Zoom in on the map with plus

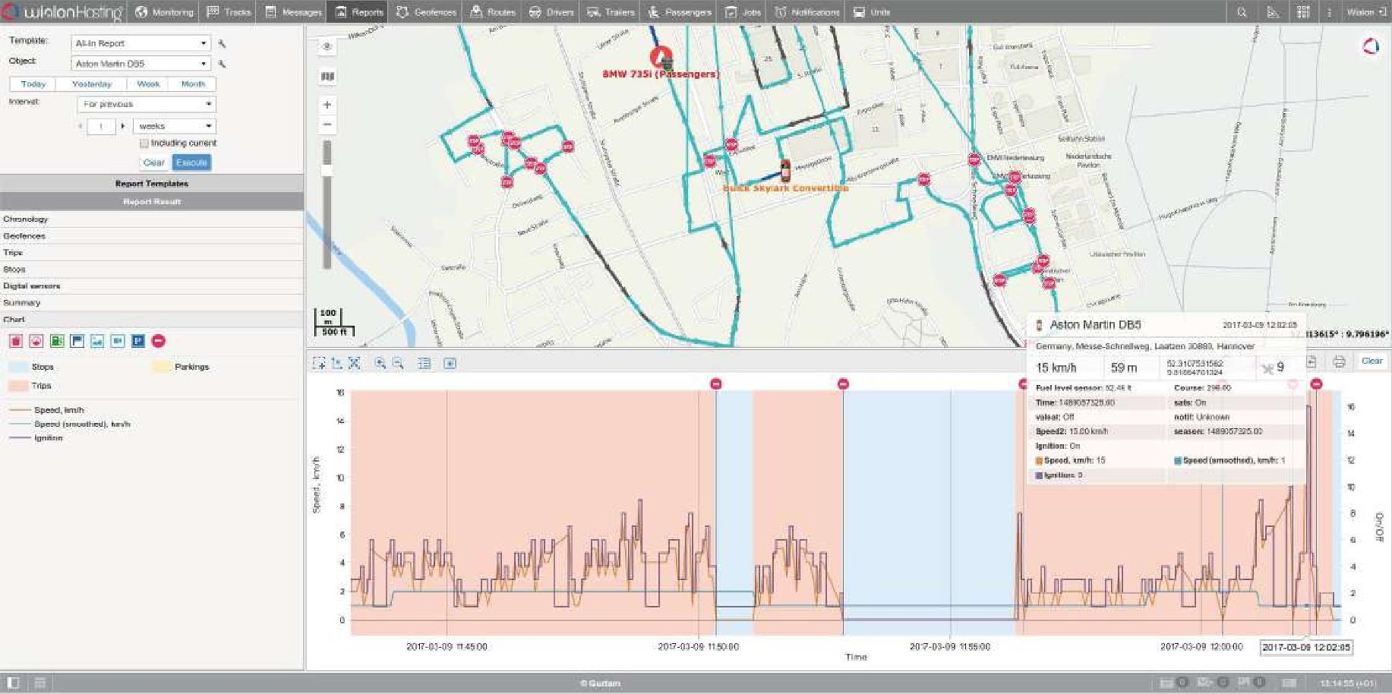[327, 105]
